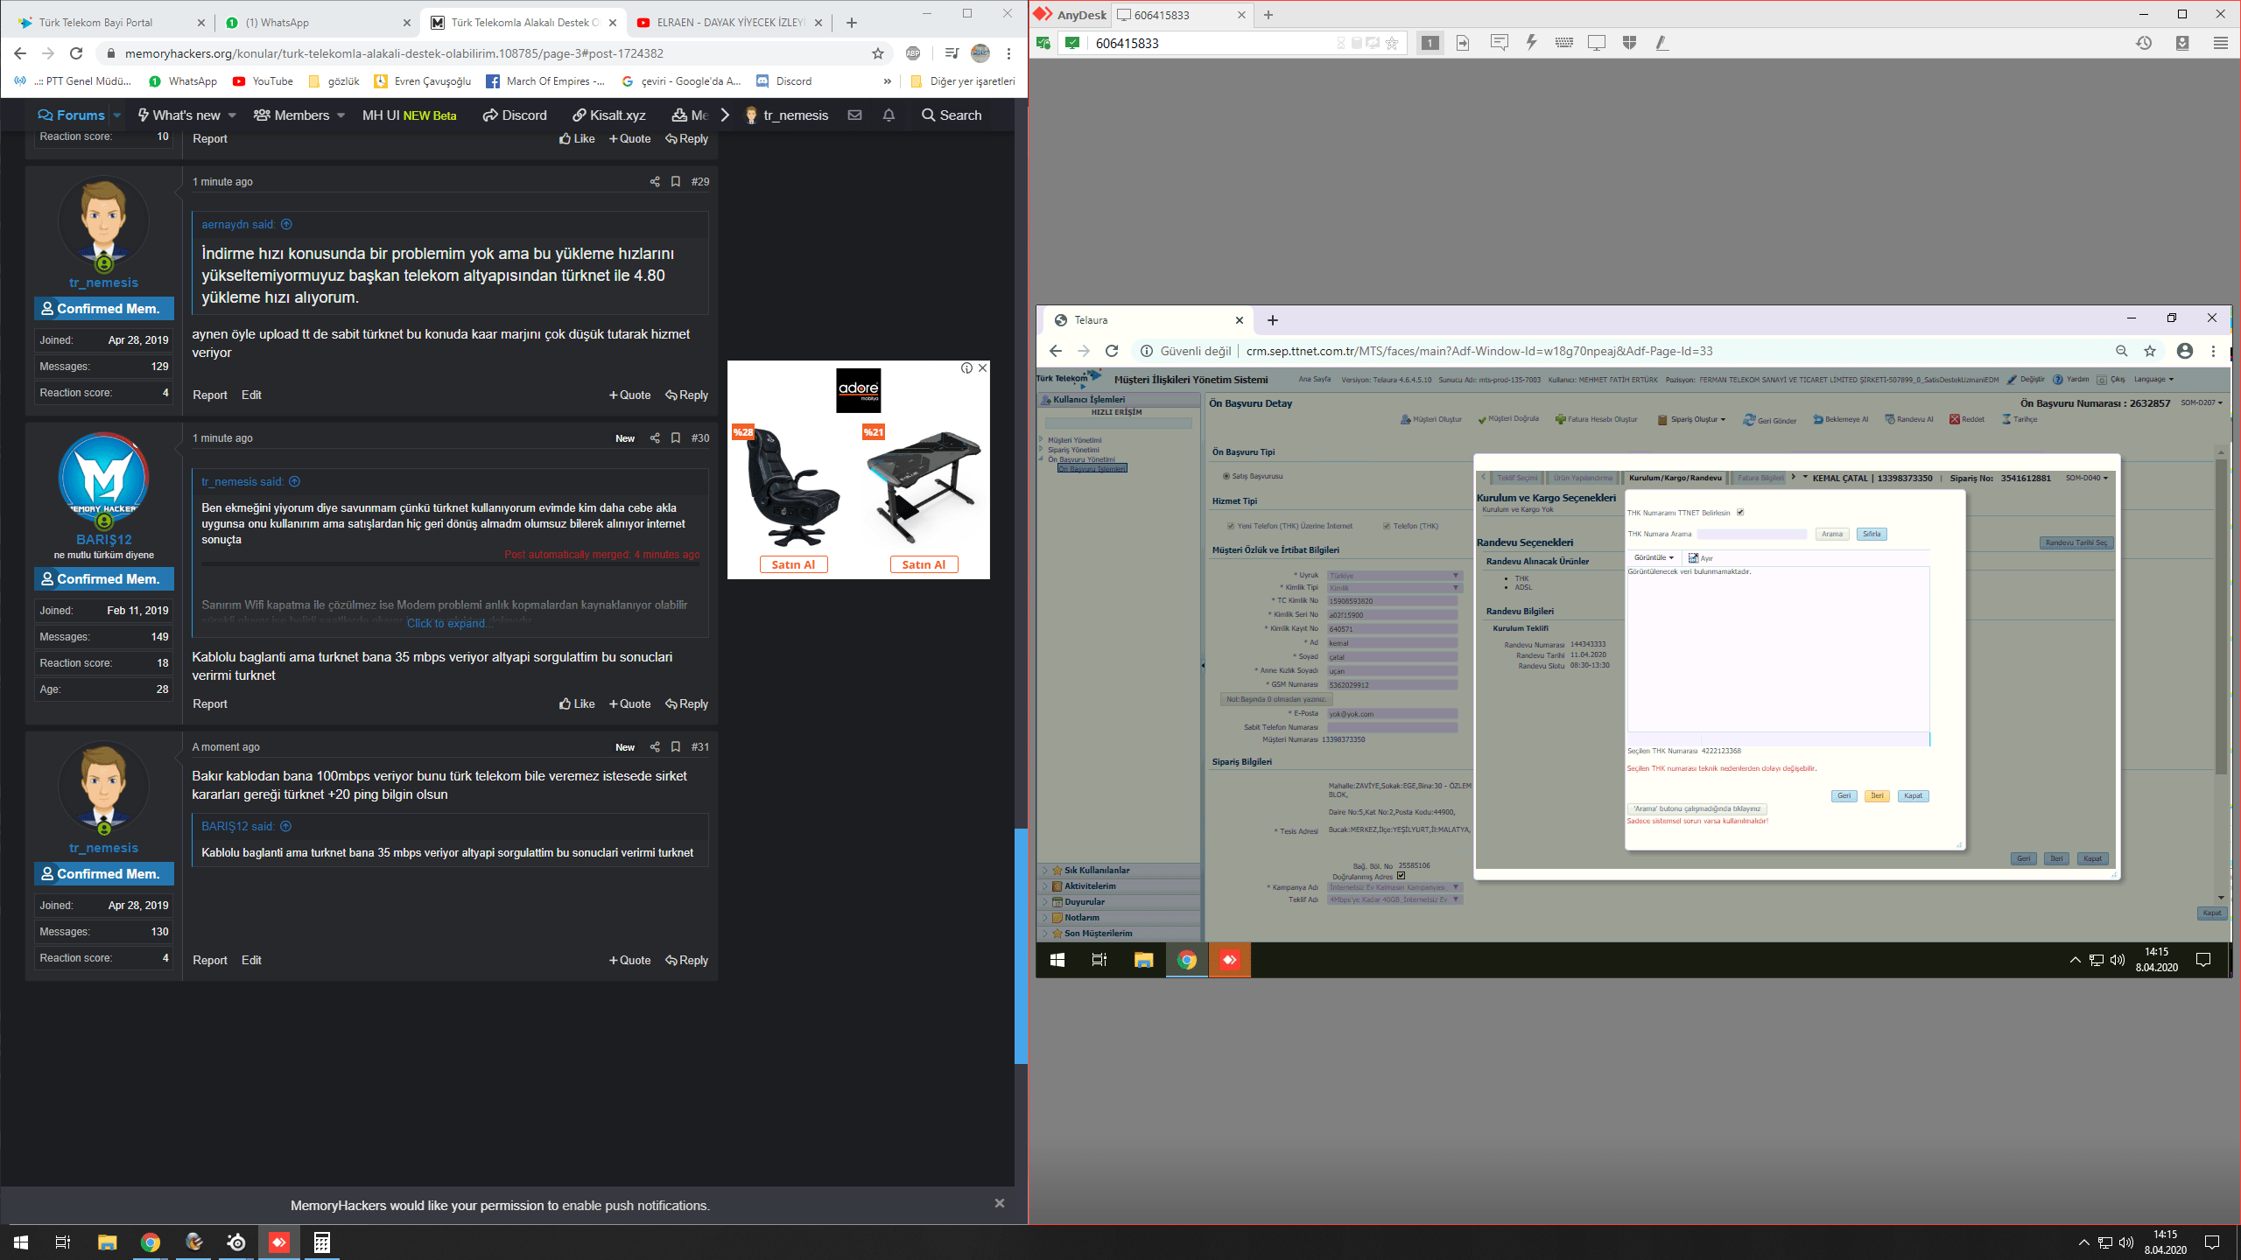2241x1260 pixels.
Task: Select the Teklif Seçimi wizard tab
Action: click(1517, 479)
